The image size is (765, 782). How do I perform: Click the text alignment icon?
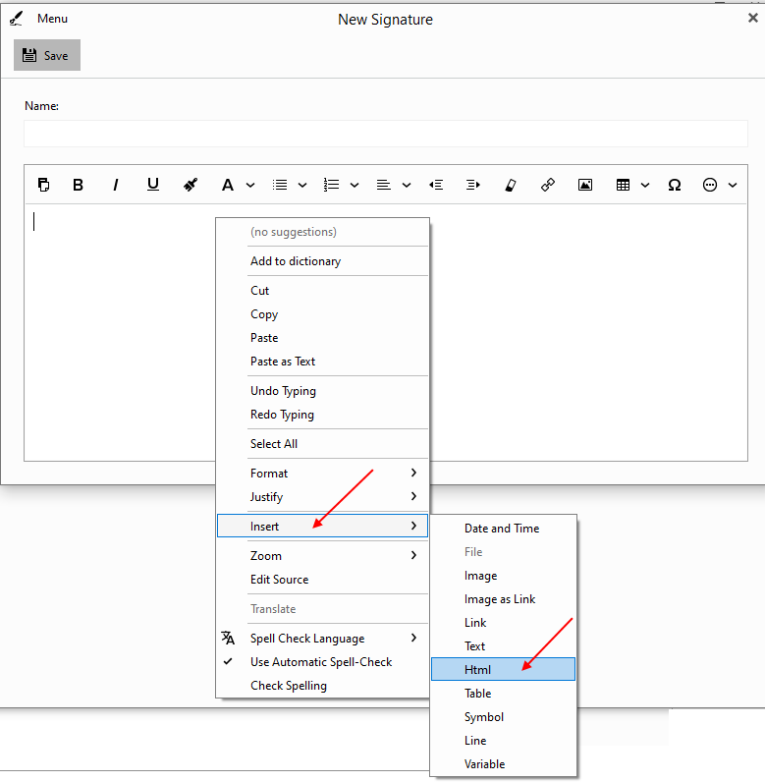(383, 185)
